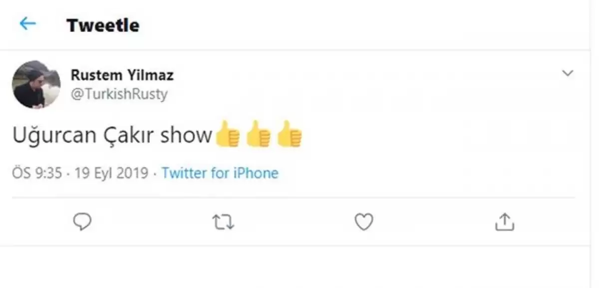This screenshot has width=599, height=288.
Task: Like the tweet with the heart icon
Action: click(364, 222)
